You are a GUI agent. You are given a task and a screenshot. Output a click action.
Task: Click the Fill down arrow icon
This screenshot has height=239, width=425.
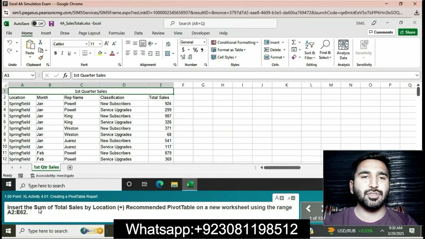coord(294,49)
